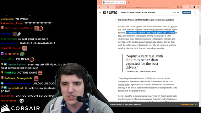Open Pro Drivers Answer 50 Questions link

tap(146, 20)
